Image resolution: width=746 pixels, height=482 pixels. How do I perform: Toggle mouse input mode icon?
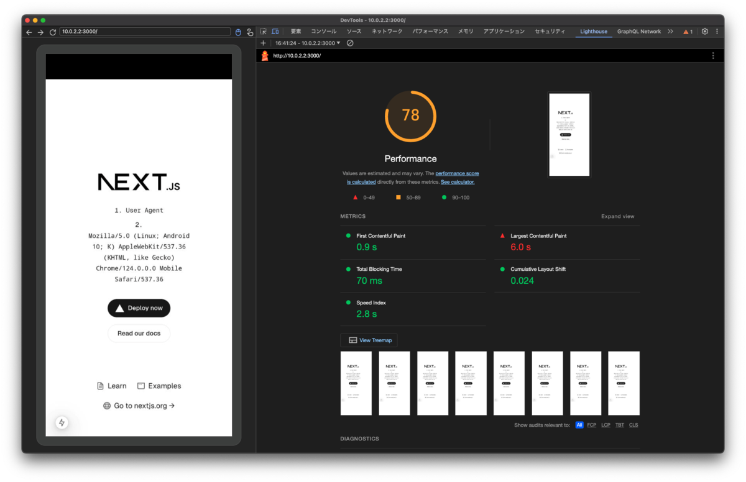tap(238, 32)
